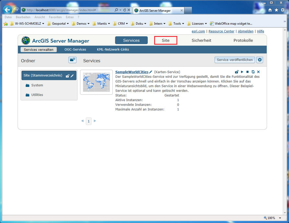Open the Abmelden link
This screenshot has height=223, width=289.
click(245, 31)
